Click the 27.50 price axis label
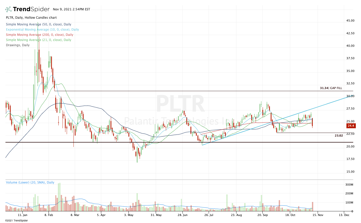 pyautogui.click(x=350, y=109)
